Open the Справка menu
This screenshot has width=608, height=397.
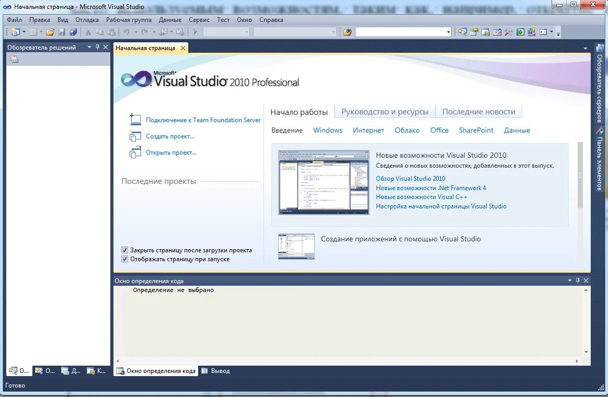(271, 20)
